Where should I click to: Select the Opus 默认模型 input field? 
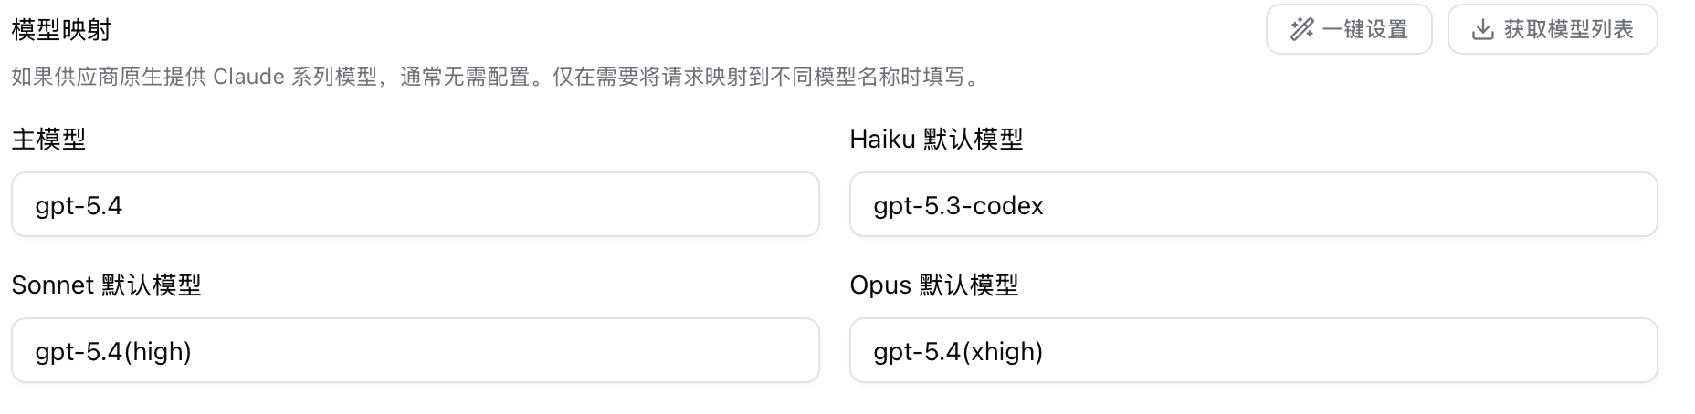pyautogui.click(x=1253, y=350)
